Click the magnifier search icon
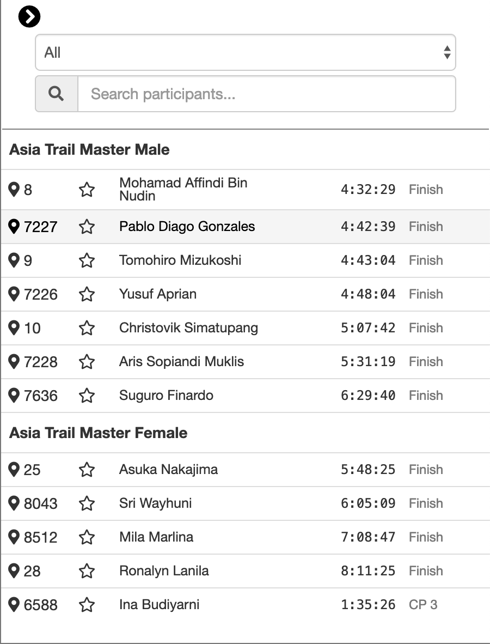This screenshot has height=644, width=490. point(56,94)
